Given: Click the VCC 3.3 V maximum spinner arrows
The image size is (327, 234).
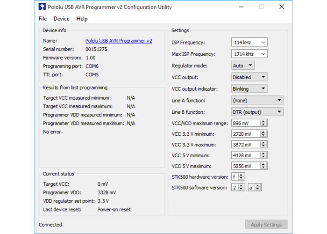Looking at the screenshot, I should pos(263,145).
